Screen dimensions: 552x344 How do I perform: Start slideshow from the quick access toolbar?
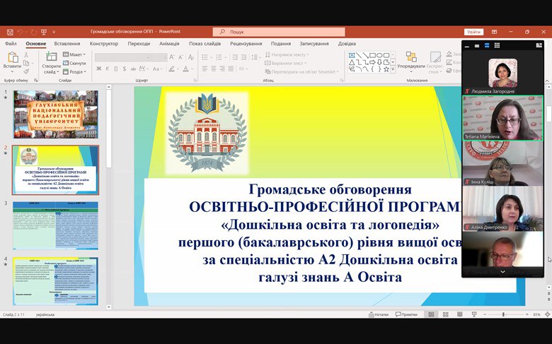44,32
